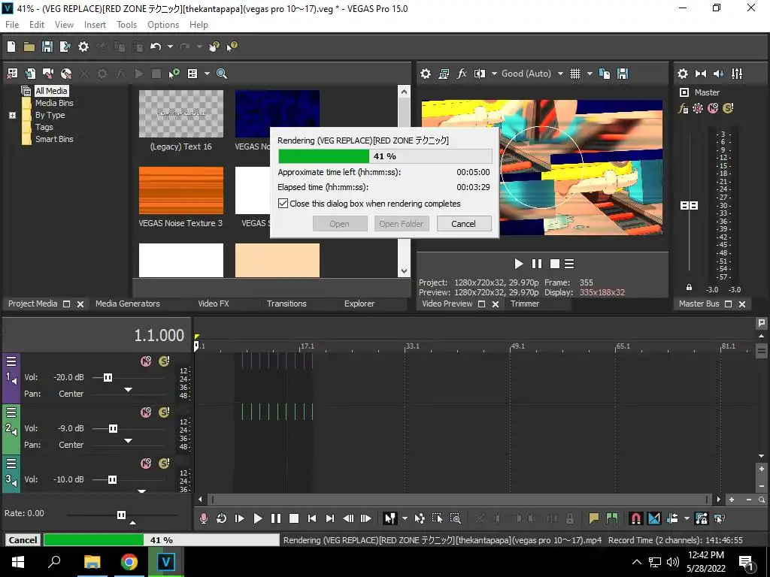Click Play from Start in timeline transport
770x577 pixels.
click(240, 518)
